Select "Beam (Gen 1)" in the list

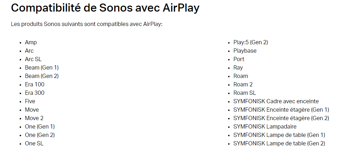pos(42,68)
